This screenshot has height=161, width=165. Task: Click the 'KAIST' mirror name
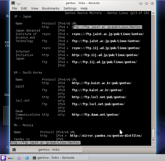(x=20, y=87)
